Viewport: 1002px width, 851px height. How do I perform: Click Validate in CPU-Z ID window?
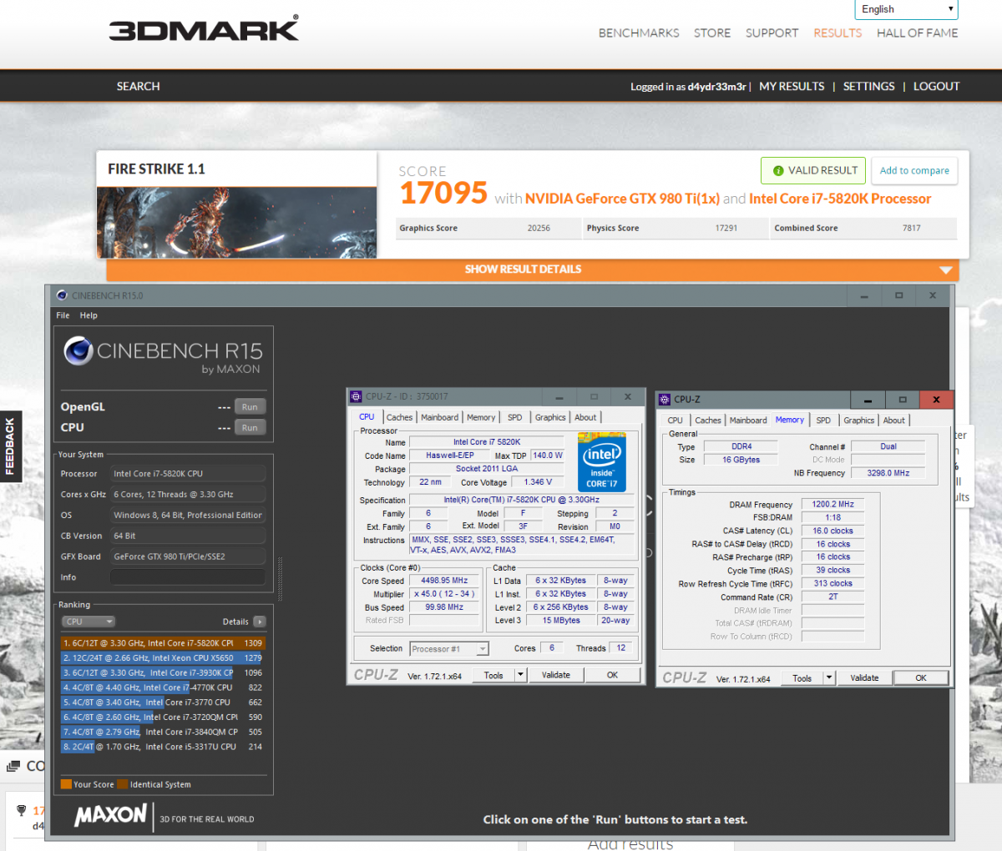tap(556, 675)
